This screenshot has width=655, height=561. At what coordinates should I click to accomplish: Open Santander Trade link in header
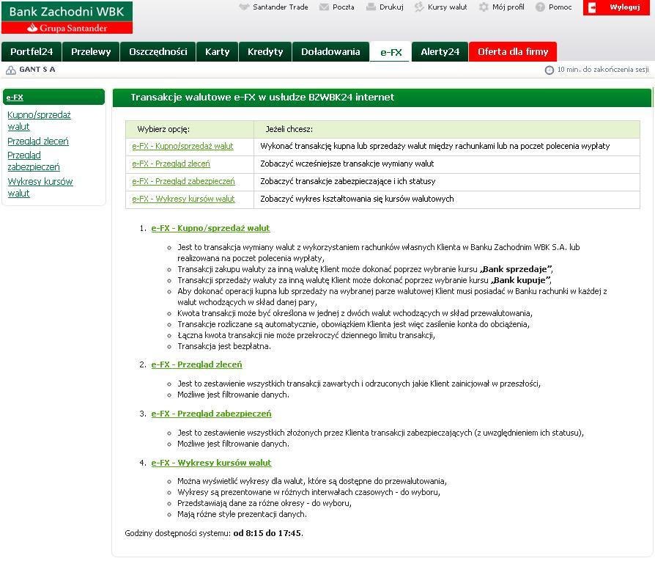(281, 7)
